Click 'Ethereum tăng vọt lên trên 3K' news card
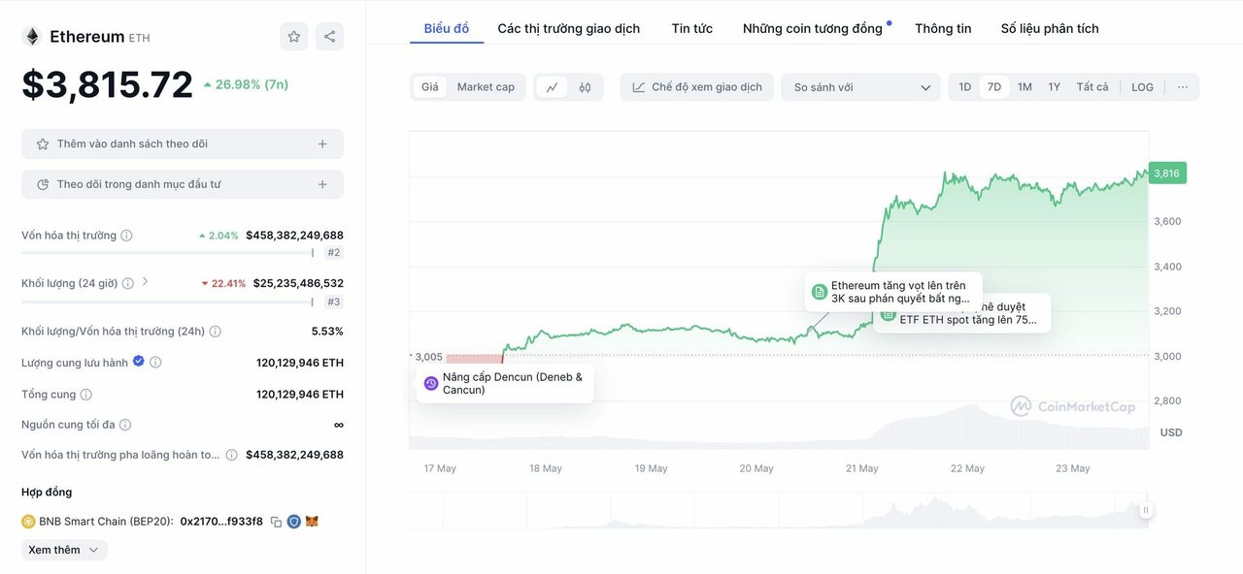Viewport: 1243px width, 574px height. 893,292
